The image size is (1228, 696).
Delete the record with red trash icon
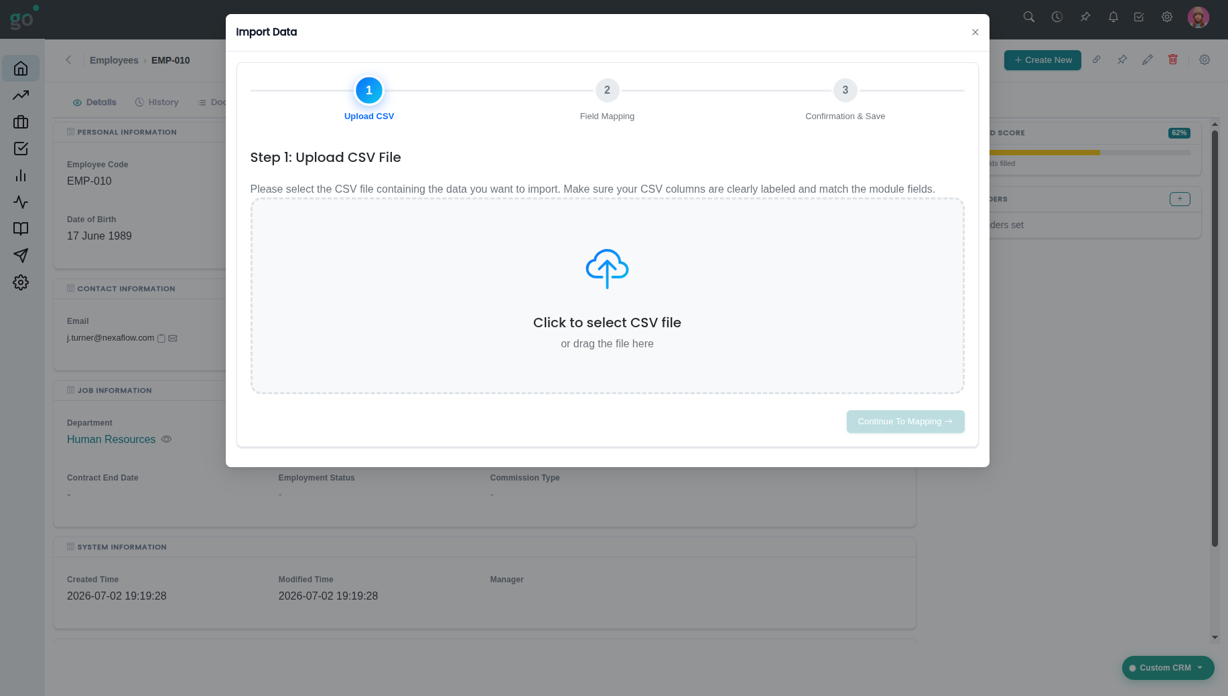[1173, 60]
